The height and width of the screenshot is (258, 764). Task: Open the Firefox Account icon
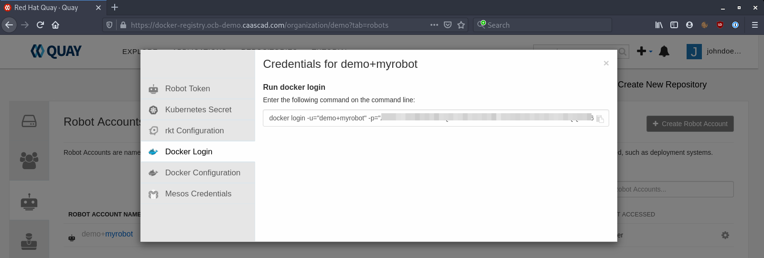point(689,25)
